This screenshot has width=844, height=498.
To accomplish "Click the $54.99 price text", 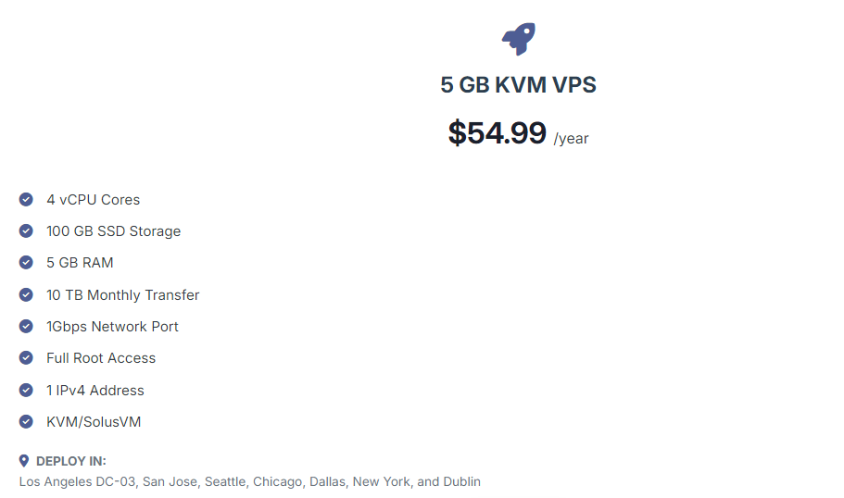I will [x=497, y=133].
